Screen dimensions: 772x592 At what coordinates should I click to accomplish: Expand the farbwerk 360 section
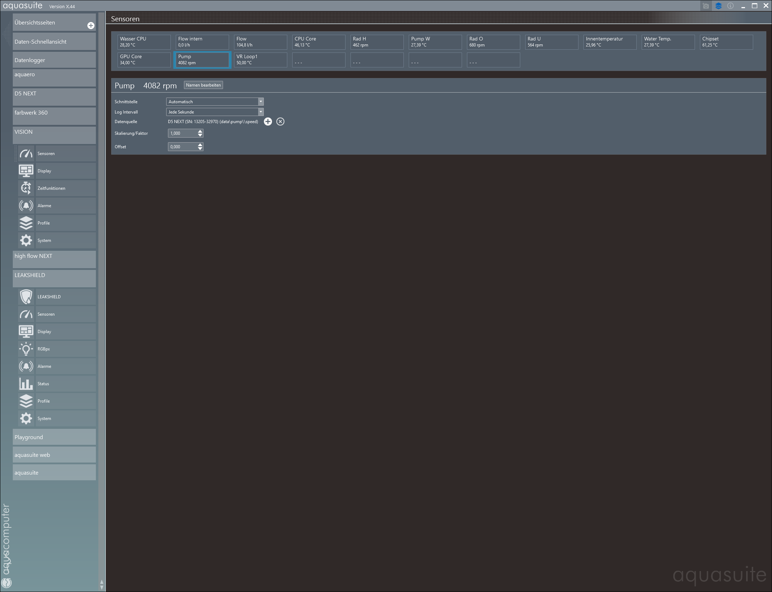click(x=54, y=116)
